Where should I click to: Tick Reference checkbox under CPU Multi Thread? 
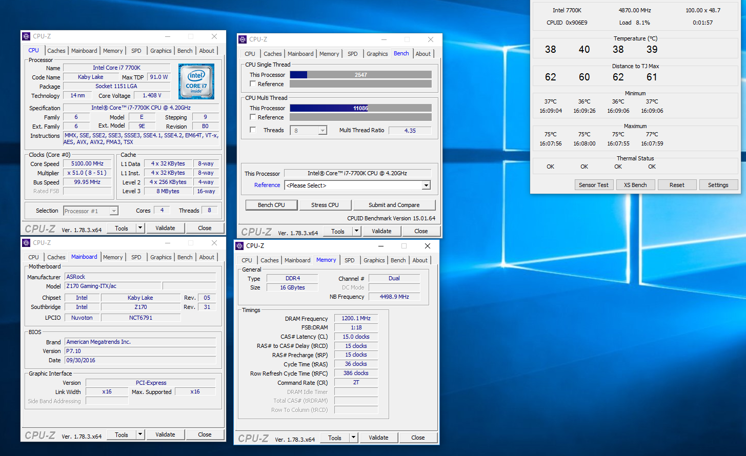pos(253,117)
